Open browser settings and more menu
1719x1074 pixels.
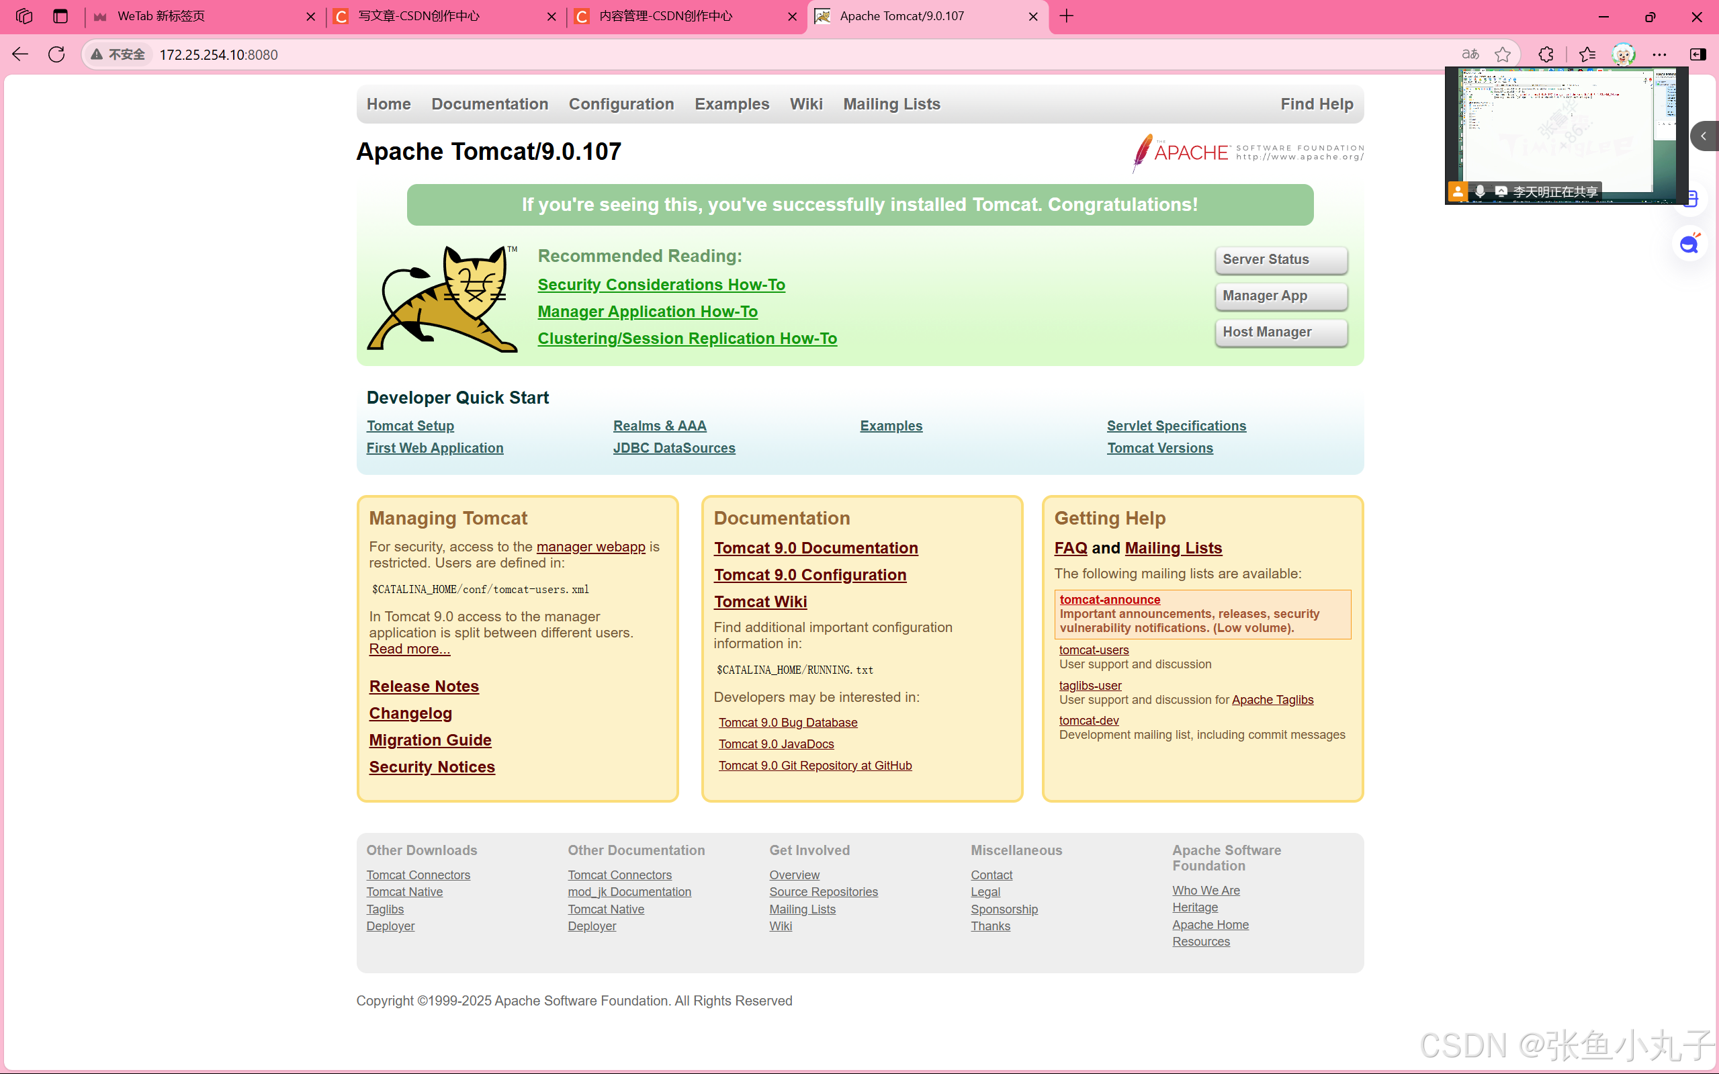point(1660,54)
